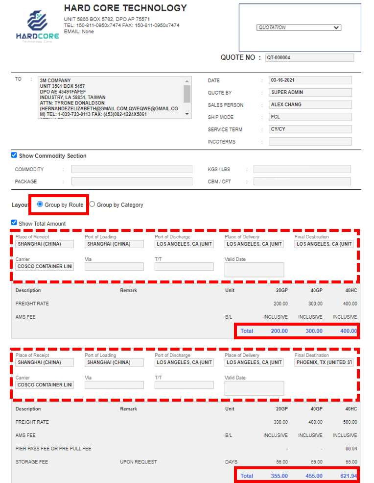Click the Commodity input field
The height and width of the screenshot is (483, 374).
[x=132, y=169]
